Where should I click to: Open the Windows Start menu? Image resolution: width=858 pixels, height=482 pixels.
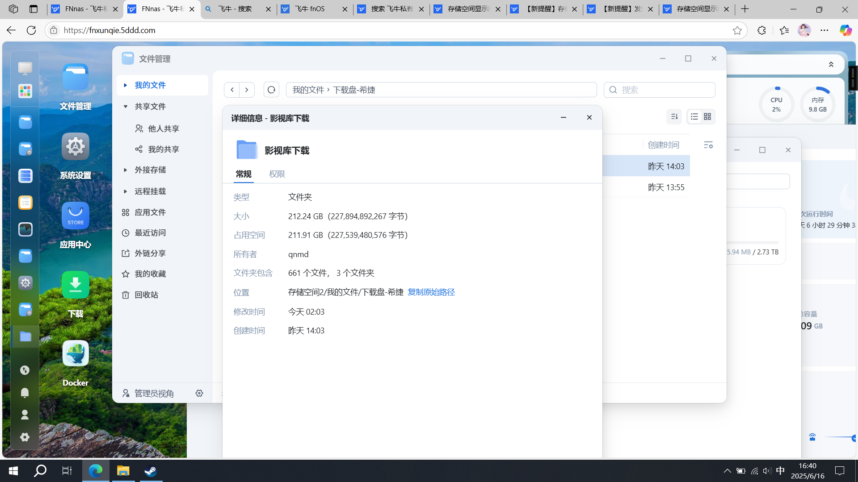tap(13, 471)
